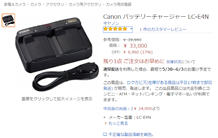Click the 在庫状況 stock status link
Image resolution: width=218 pixels, height=138 pixels.
[174, 62]
